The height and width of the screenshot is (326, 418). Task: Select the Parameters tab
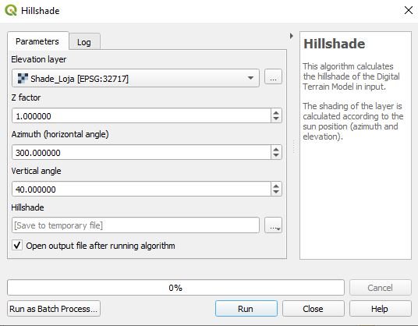tap(37, 41)
